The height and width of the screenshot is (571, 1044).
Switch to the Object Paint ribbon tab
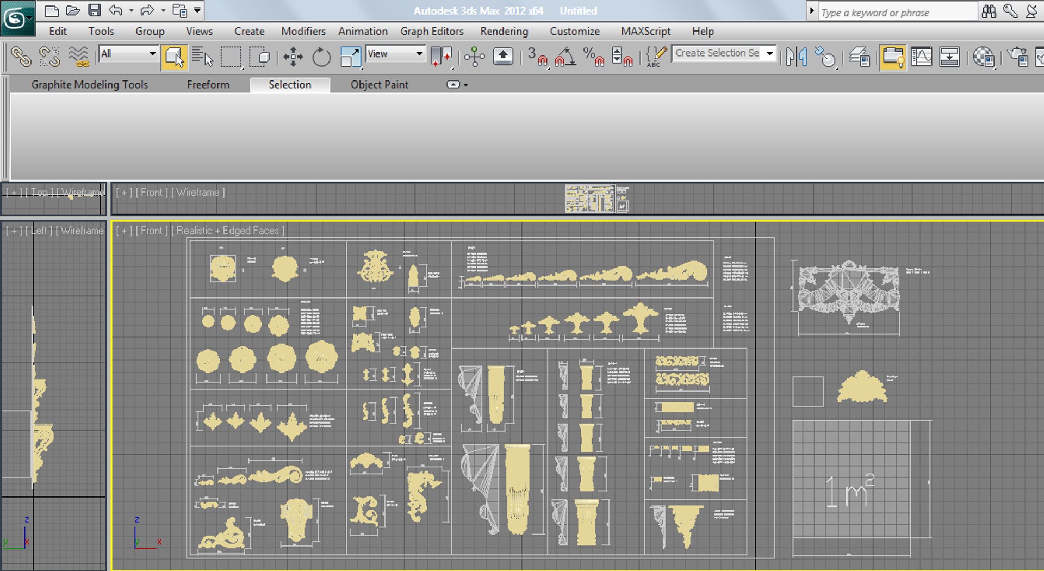379,84
